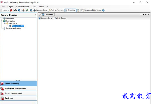Click the OpsQuick icon
153x104 pixels.
click(2, 98)
